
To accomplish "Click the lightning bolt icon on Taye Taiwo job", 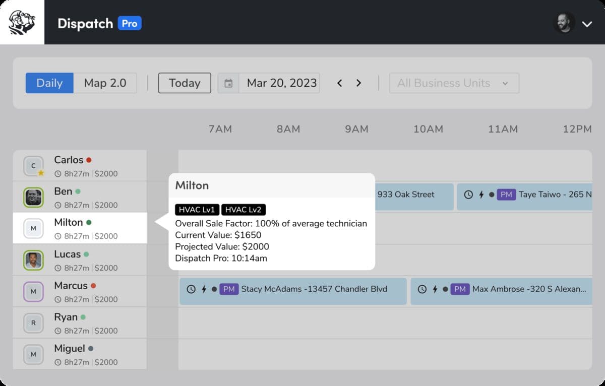I will 481,195.
